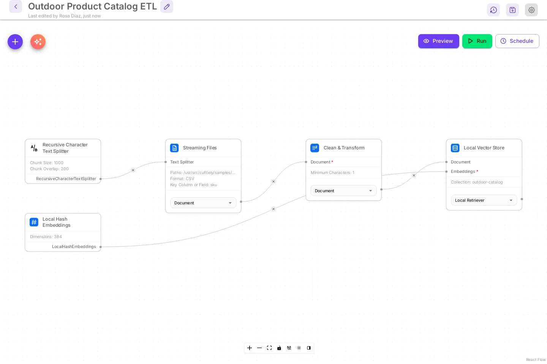The height and width of the screenshot is (364, 547).
Task: Toggle minimap panel control
Action: point(309,348)
